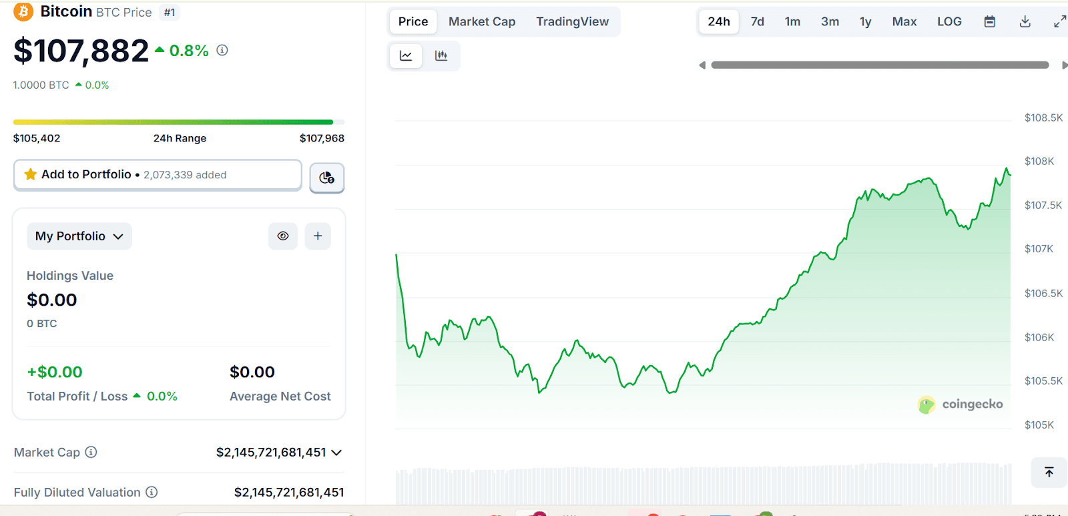Switch to the Market Cap chart tab
Viewport: 1068px width, 516px height.
pyautogui.click(x=482, y=21)
